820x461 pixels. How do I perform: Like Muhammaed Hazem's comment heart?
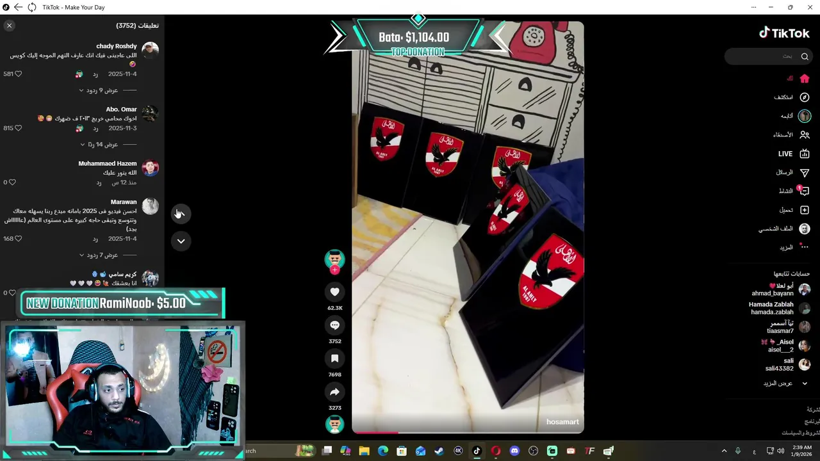[x=12, y=182]
